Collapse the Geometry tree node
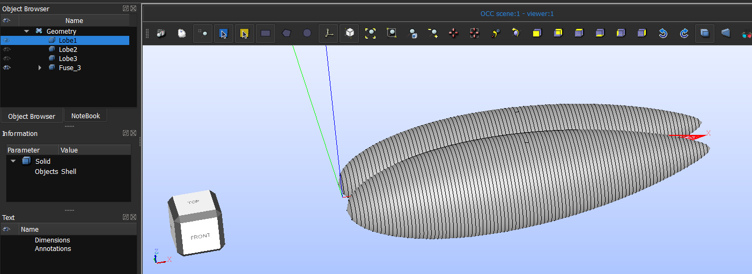Viewport: 752px width, 274px height. (26, 32)
